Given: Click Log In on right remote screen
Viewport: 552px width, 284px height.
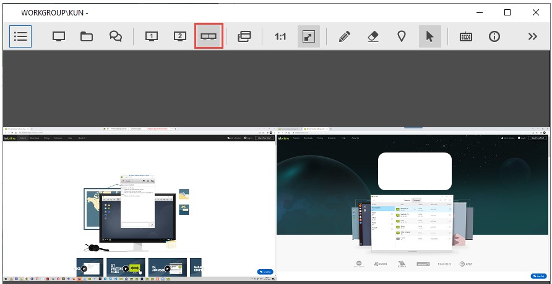Looking at the screenshot, I should (x=522, y=138).
